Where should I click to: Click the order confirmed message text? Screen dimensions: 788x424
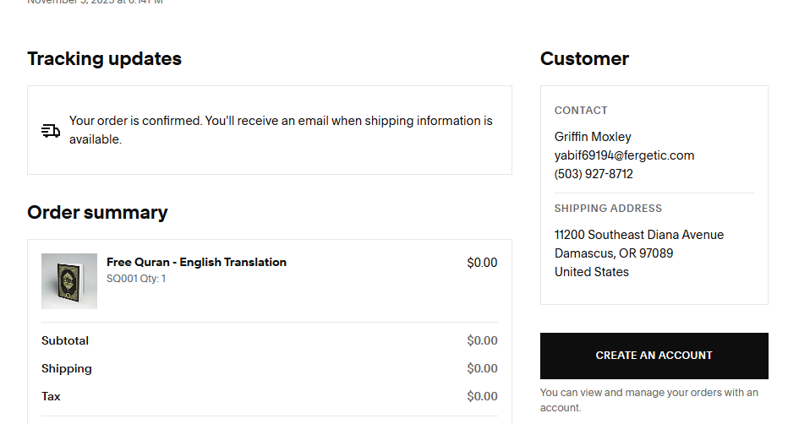(280, 130)
